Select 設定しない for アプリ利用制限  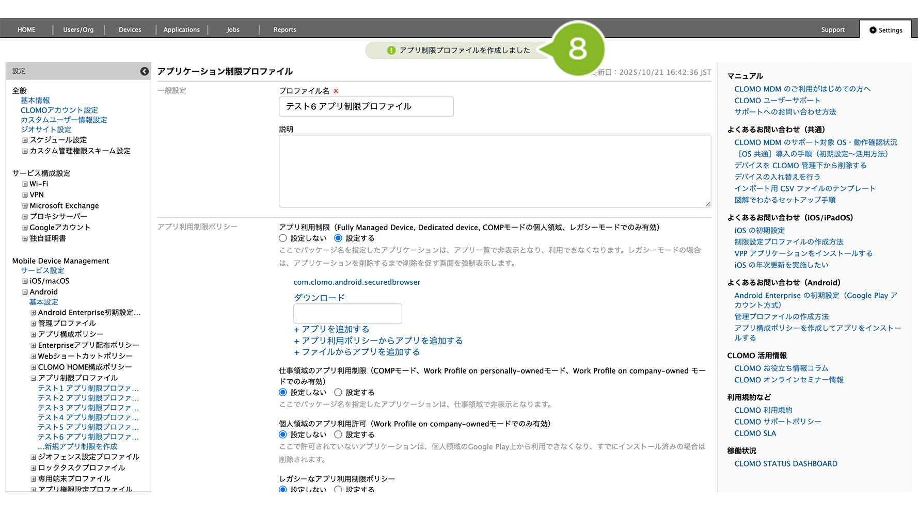(x=283, y=238)
